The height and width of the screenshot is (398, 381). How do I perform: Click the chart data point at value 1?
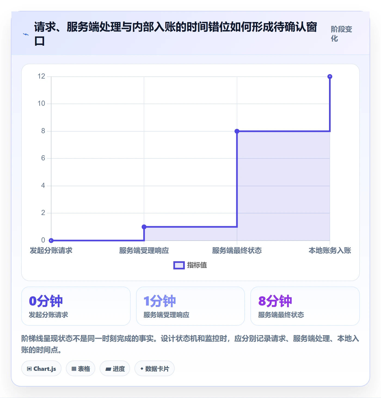point(144,227)
